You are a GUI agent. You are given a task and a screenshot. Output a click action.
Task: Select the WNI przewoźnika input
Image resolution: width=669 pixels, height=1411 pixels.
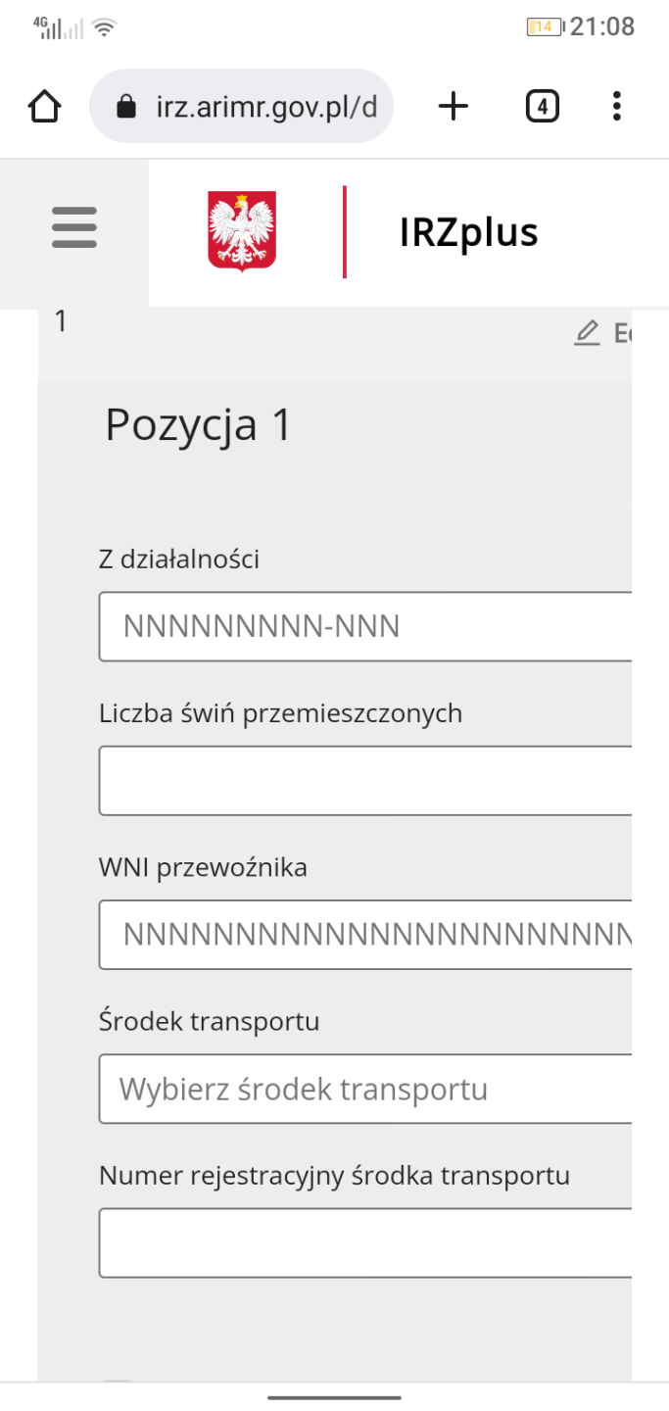[364, 935]
